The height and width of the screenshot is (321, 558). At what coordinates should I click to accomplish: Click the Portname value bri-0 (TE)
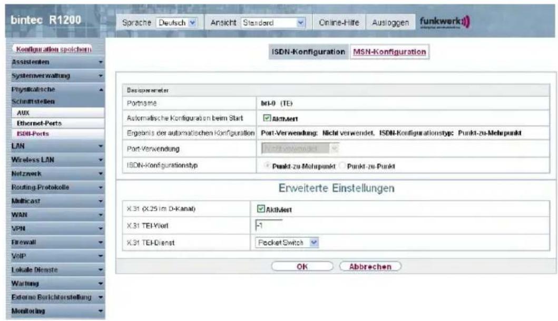(277, 103)
